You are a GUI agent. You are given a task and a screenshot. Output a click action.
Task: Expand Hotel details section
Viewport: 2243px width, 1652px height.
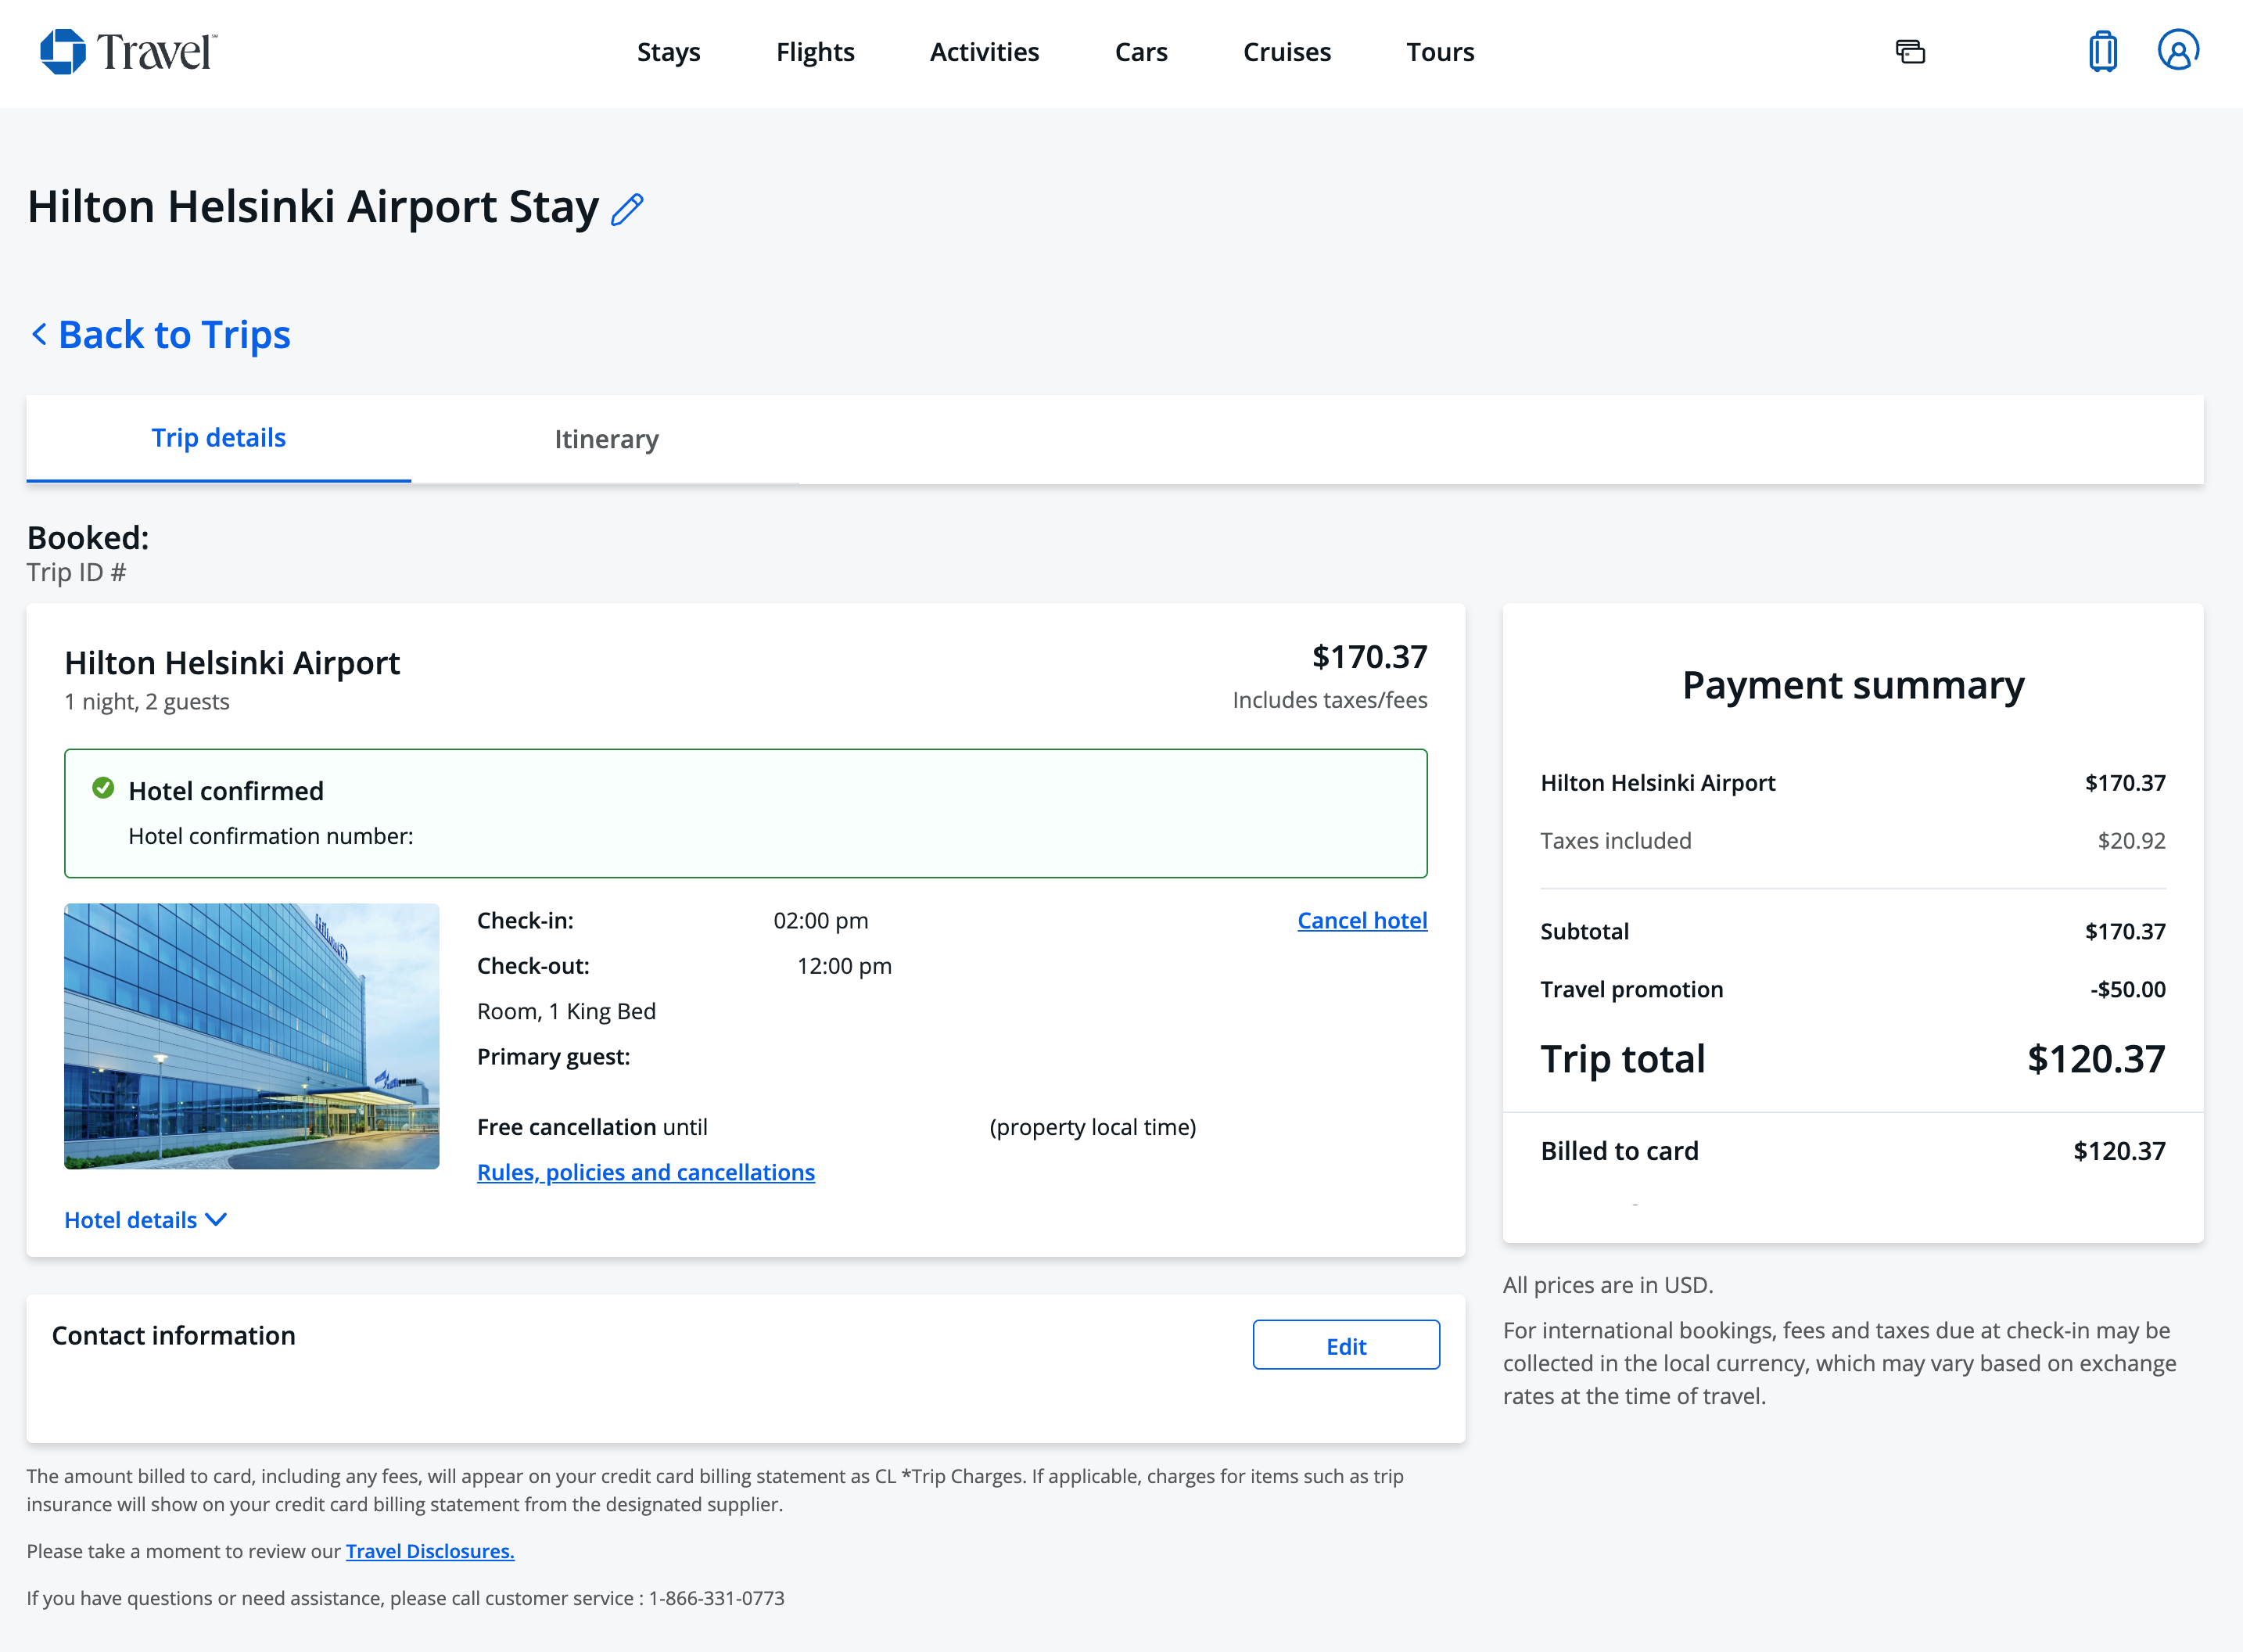(146, 1220)
